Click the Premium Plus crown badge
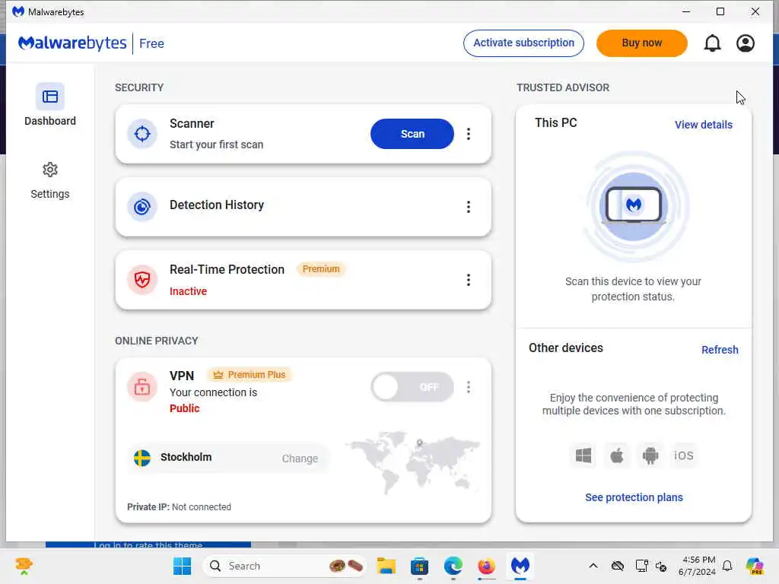 coord(250,374)
